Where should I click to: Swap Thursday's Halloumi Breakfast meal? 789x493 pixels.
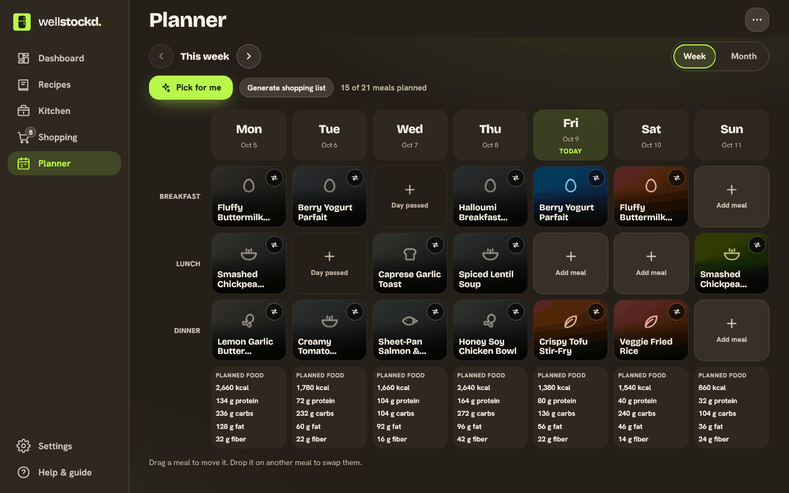(x=516, y=178)
